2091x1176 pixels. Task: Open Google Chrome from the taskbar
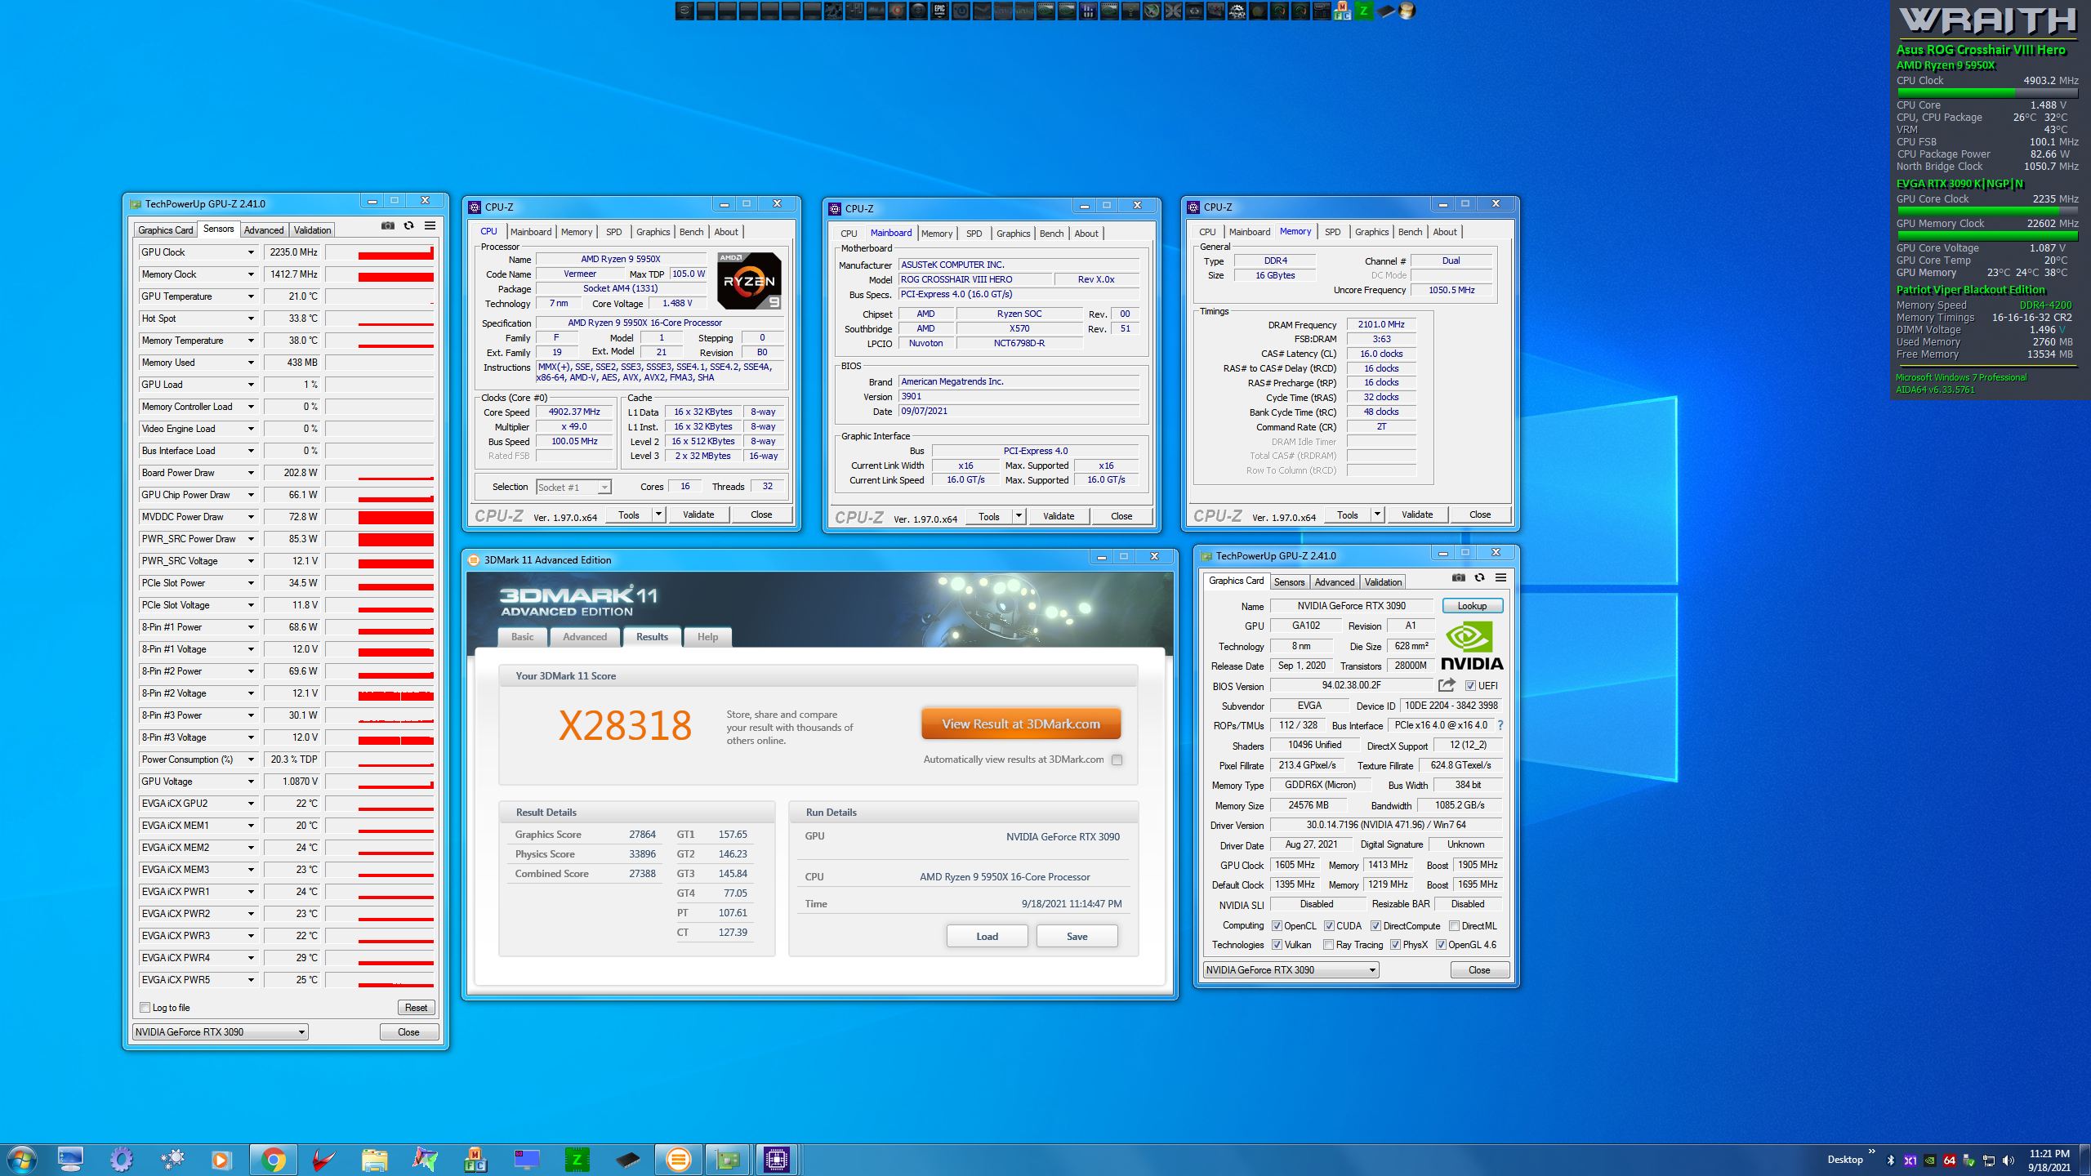point(273,1159)
